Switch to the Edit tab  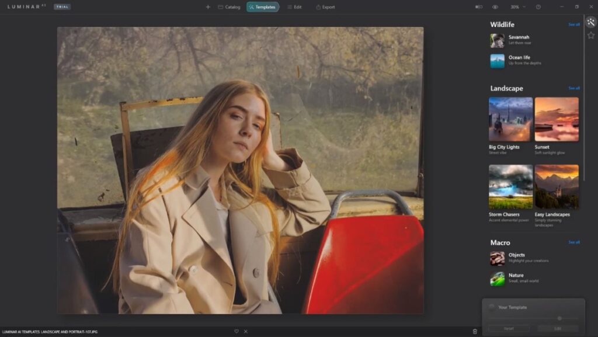[294, 7]
